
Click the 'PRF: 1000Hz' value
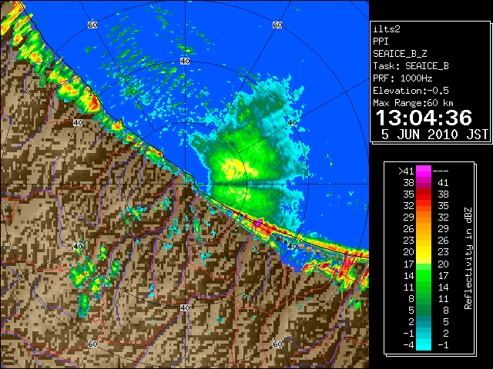pyautogui.click(x=403, y=78)
